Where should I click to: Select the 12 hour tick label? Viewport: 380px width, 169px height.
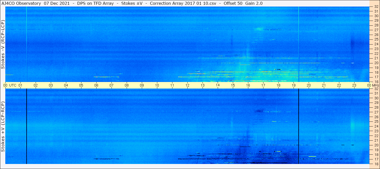coord(187,85)
